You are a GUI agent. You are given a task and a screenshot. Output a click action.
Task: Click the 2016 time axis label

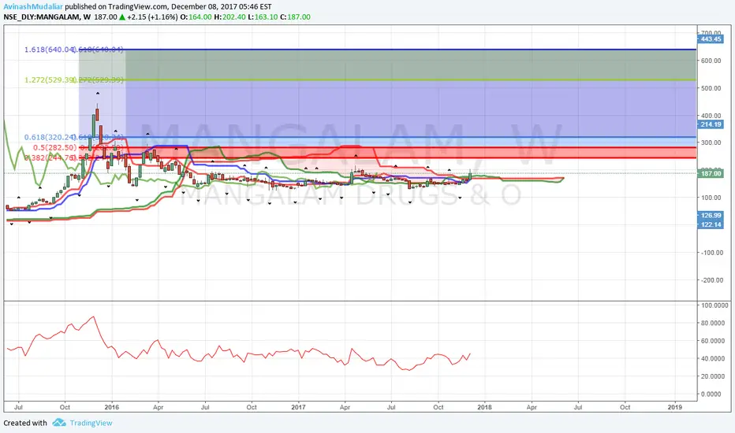pyautogui.click(x=111, y=407)
